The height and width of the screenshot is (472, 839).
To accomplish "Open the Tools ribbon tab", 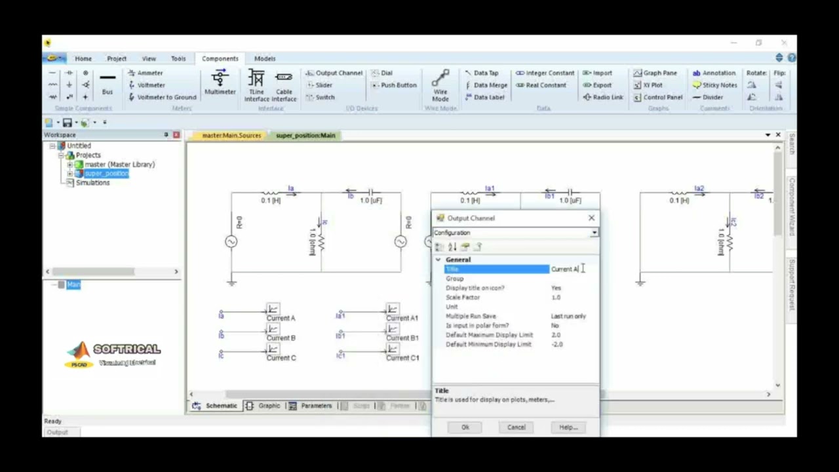I will click(178, 58).
